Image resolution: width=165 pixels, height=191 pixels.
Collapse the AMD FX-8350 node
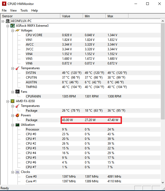point(8,101)
